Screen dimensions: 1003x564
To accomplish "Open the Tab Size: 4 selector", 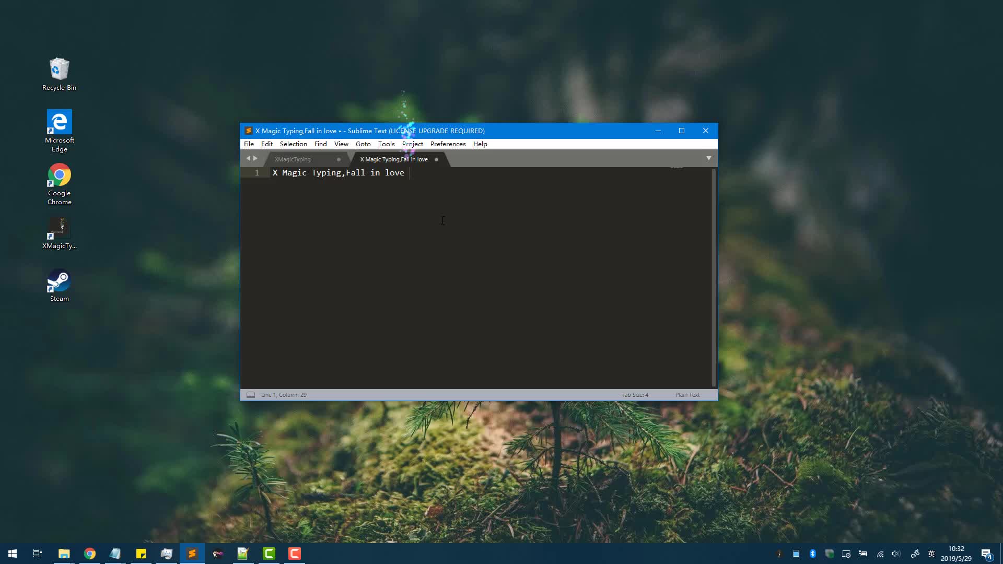I will pos(635,395).
